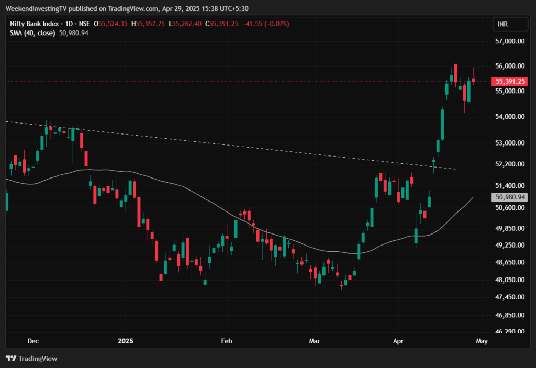
Task: Click the Dec label on time axis
Action: point(33,341)
